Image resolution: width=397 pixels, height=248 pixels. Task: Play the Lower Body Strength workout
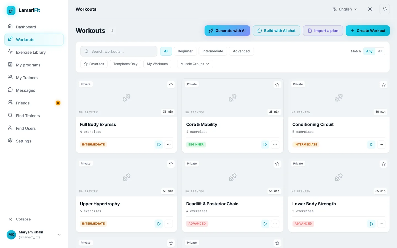[371, 224]
